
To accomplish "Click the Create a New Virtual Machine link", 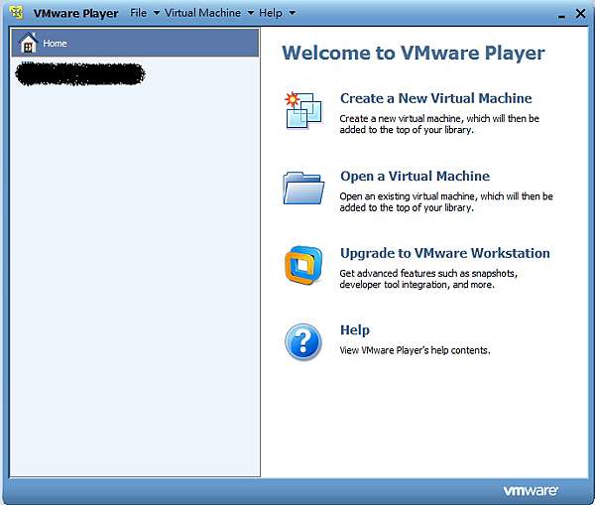I will [436, 98].
